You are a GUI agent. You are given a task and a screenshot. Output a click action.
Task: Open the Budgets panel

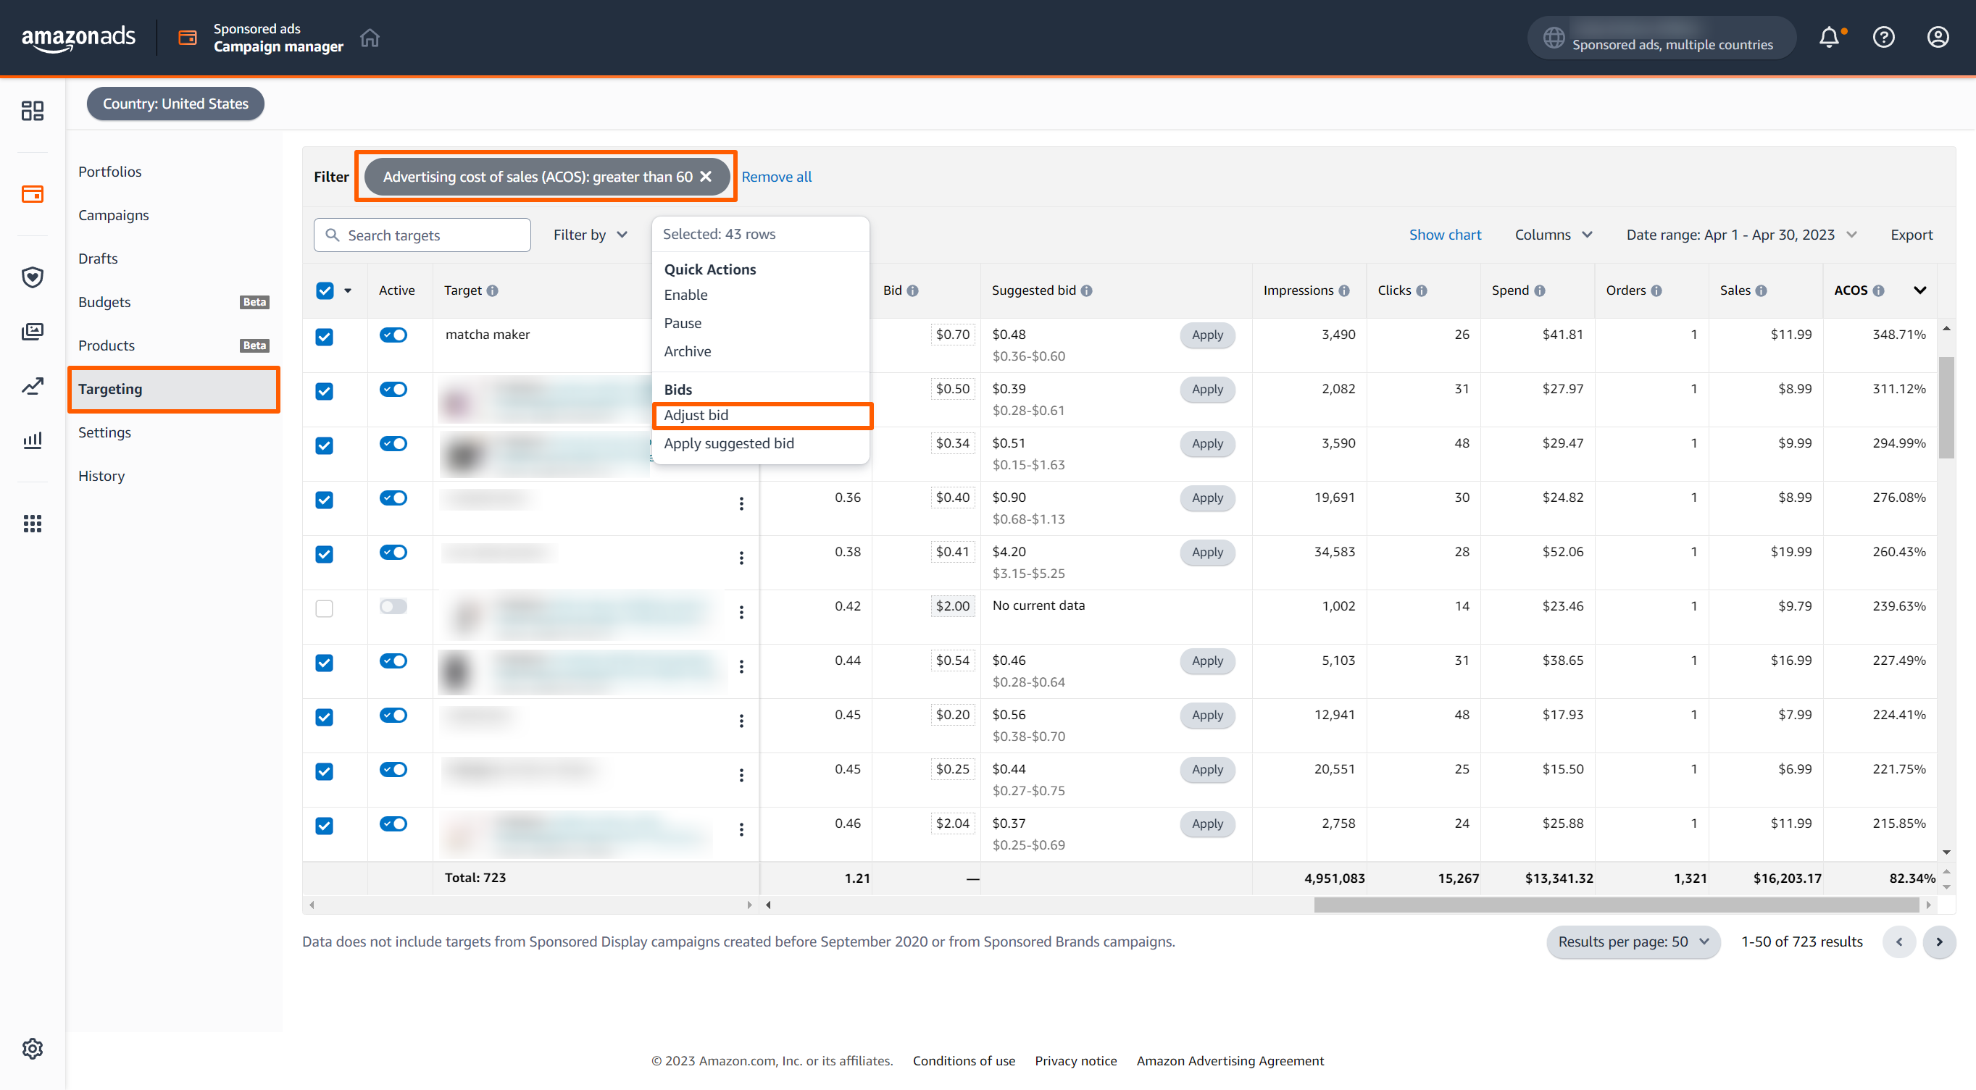(x=104, y=301)
